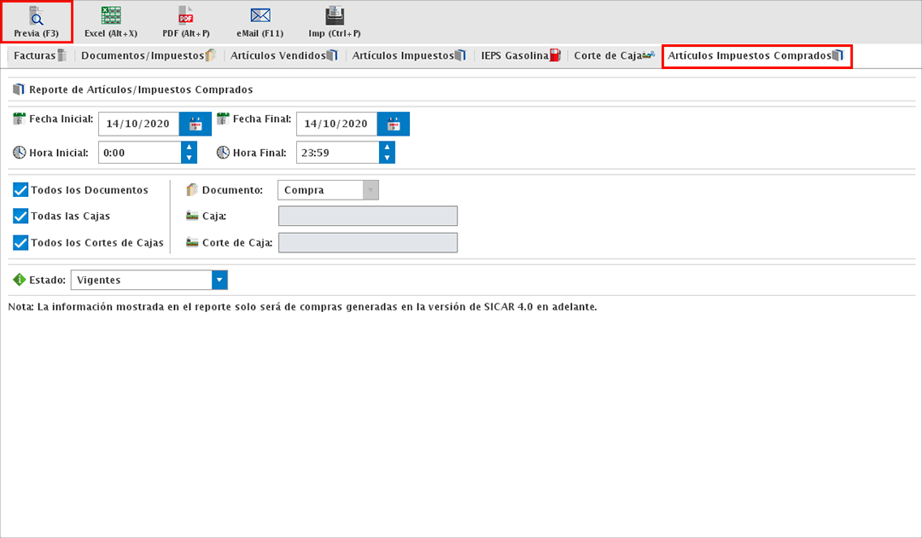The image size is (922, 538).
Task: Select the Corte de Caja tab
Action: point(613,56)
